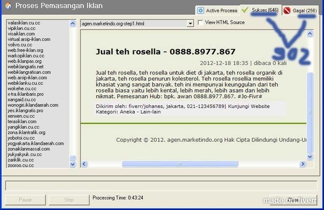Select warkopiklan.cu.cc in the list

pos(26,56)
